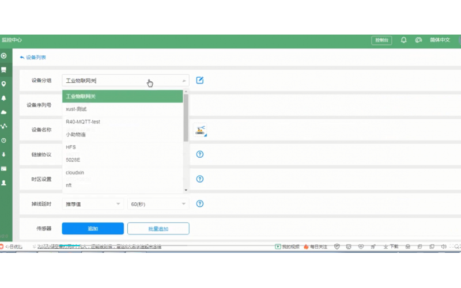This screenshot has height=288, width=461.
Task: Click the clock icon in left sidebar
Action: click(4, 141)
